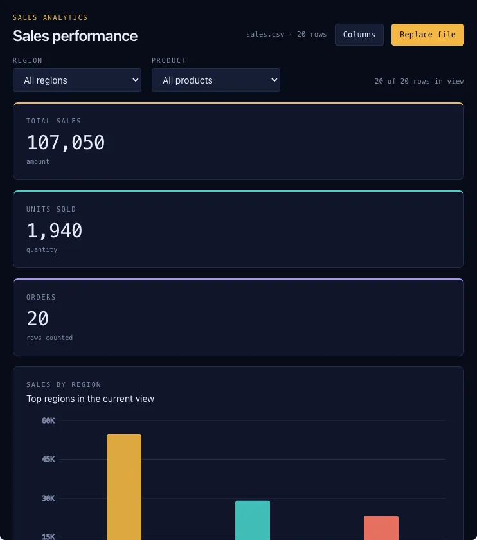Image resolution: width=477 pixels, height=540 pixels.
Task: Open the All products dropdown
Action: (216, 80)
